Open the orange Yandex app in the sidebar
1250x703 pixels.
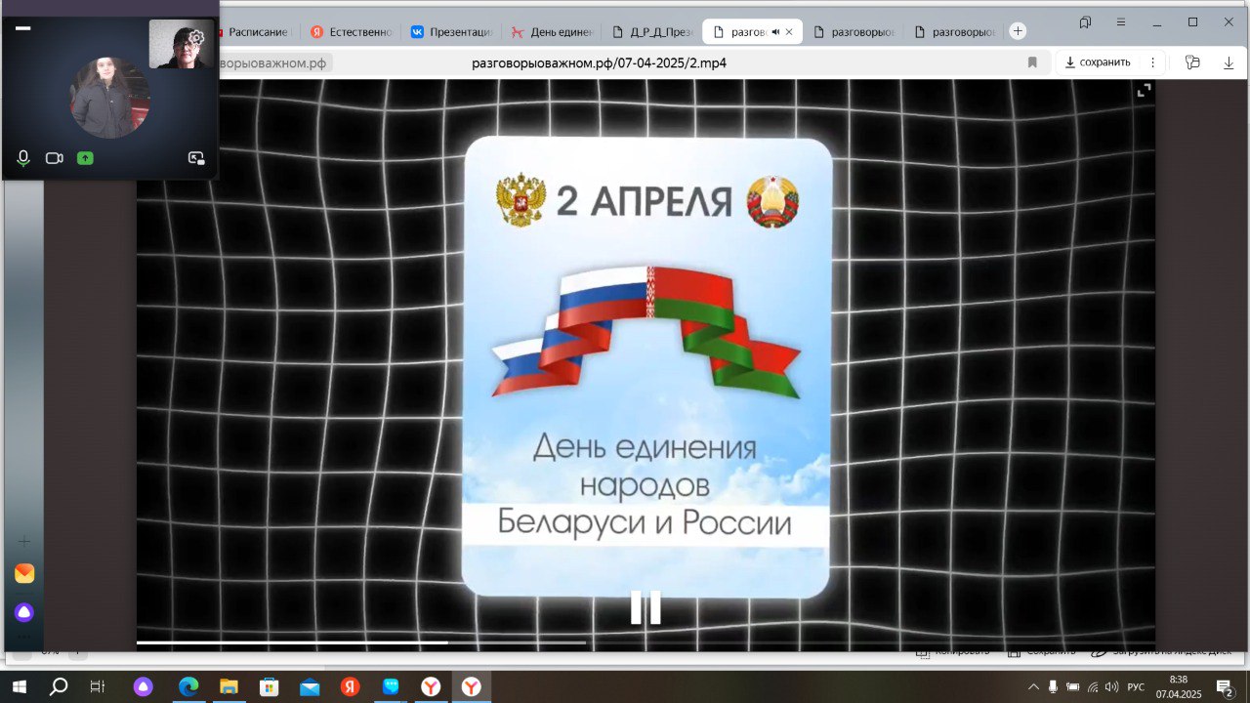pos(24,574)
